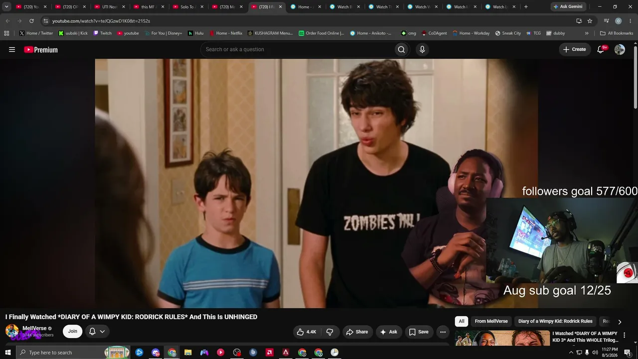Click the Chrome address bar URL
Image resolution: width=638 pixels, height=359 pixels.
(x=101, y=21)
